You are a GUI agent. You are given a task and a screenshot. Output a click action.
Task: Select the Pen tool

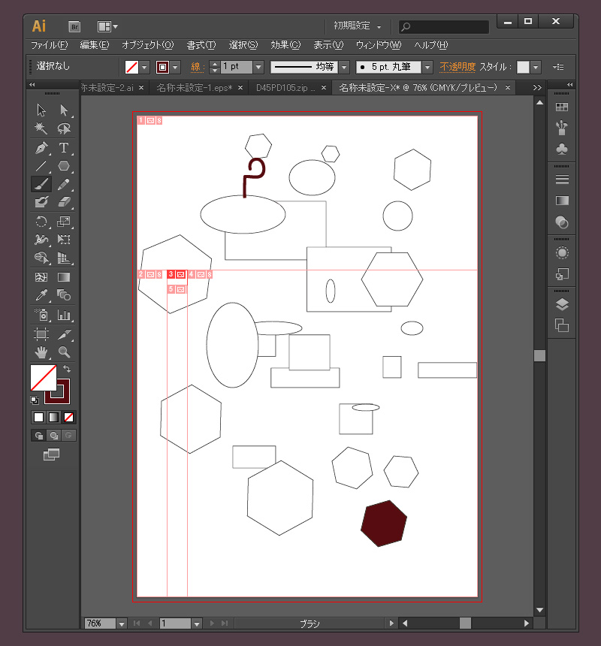point(41,148)
